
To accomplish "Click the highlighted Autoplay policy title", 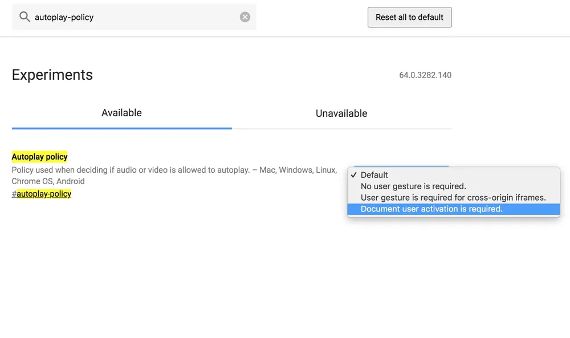I will pos(40,157).
